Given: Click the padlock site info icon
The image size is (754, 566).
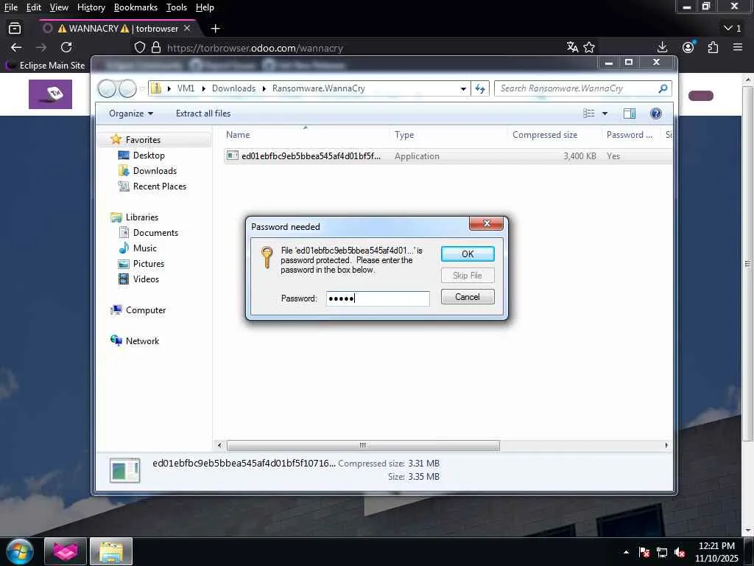Looking at the screenshot, I should click(x=156, y=48).
